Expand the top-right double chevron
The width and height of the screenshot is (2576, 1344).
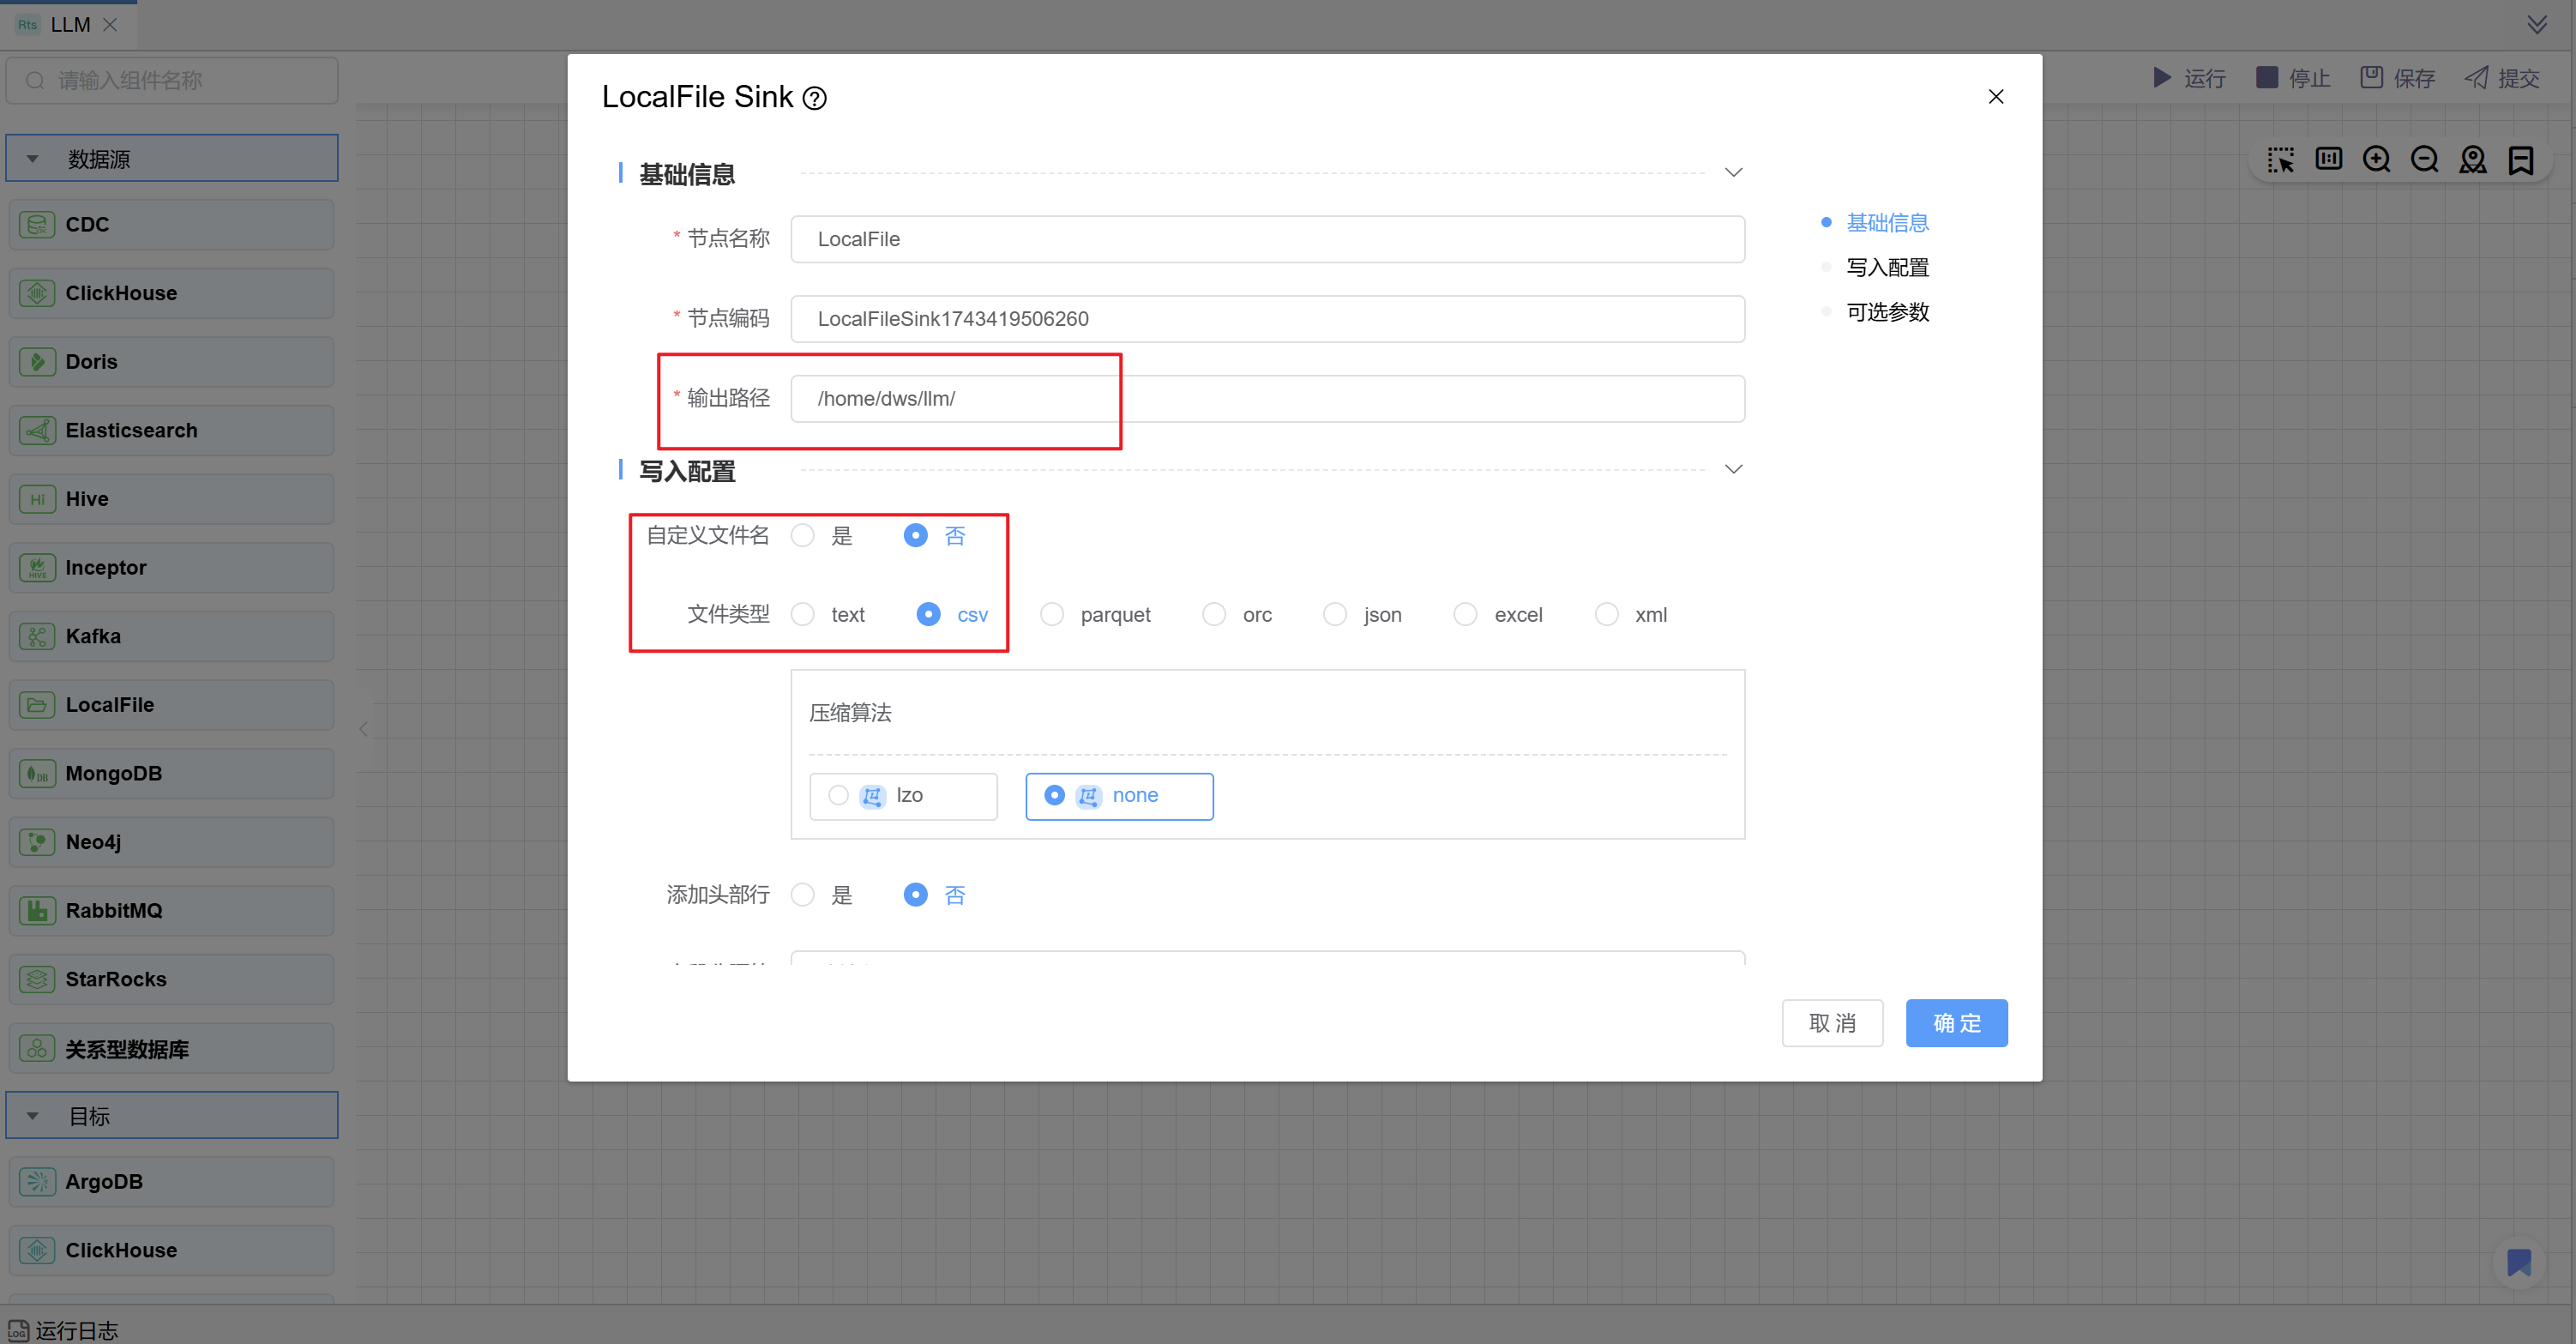[x=2537, y=24]
